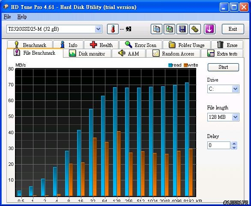The width and height of the screenshot is (251, 206).
Task: Click the blue read legend swatch
Action: tap(170, 65)
